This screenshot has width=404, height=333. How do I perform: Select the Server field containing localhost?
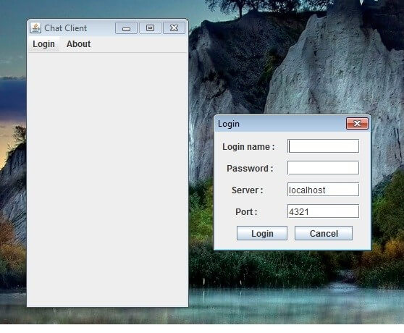(x=323, y=190)
